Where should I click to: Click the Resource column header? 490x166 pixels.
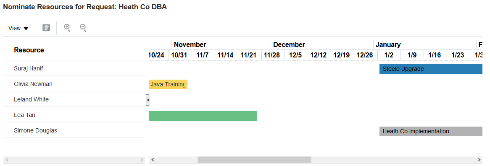(x=29, y=50)
